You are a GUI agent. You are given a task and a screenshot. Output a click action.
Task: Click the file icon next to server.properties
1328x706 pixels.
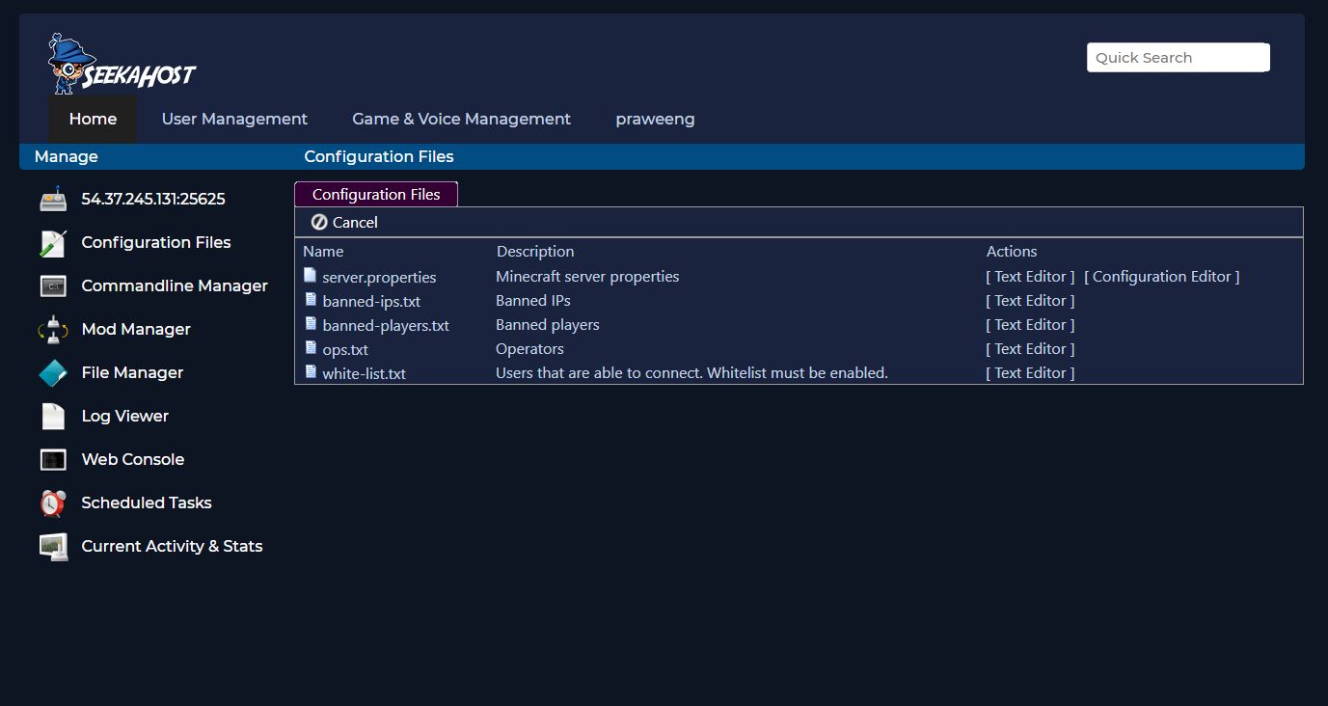click(x=311, y=276)
